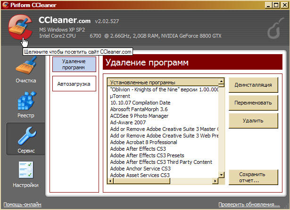290x210 pixels.
Task: Select Adobe Anchor Service CS3 entry
Action: (163, 169)
